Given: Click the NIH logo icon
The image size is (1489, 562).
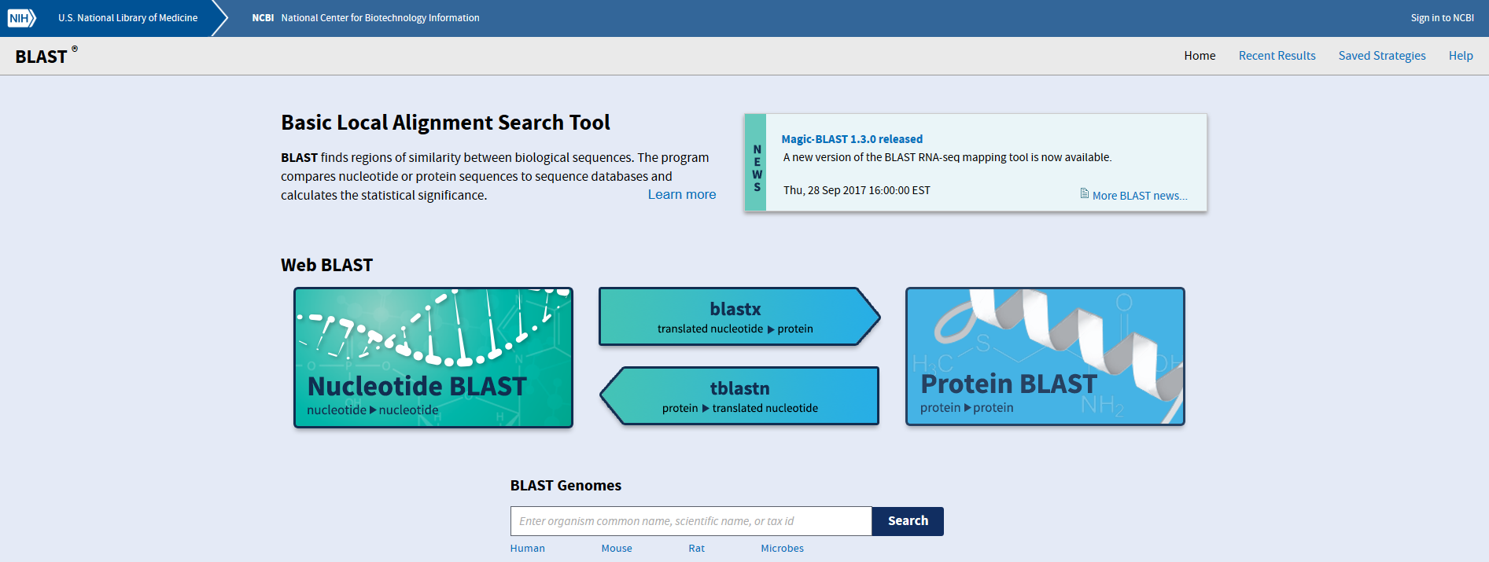Looking at the screenshot, I should pyautogui.click(x=21, y=17).
